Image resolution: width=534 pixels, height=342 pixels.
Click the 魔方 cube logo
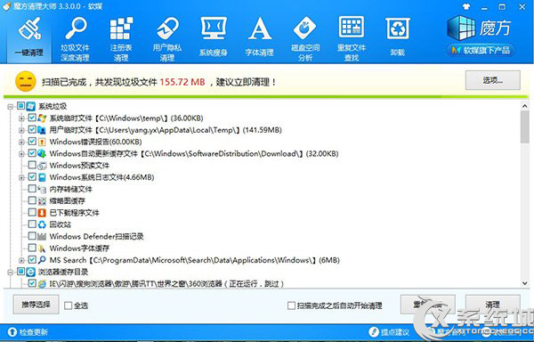pyautogui.click(x=461, y=28)
